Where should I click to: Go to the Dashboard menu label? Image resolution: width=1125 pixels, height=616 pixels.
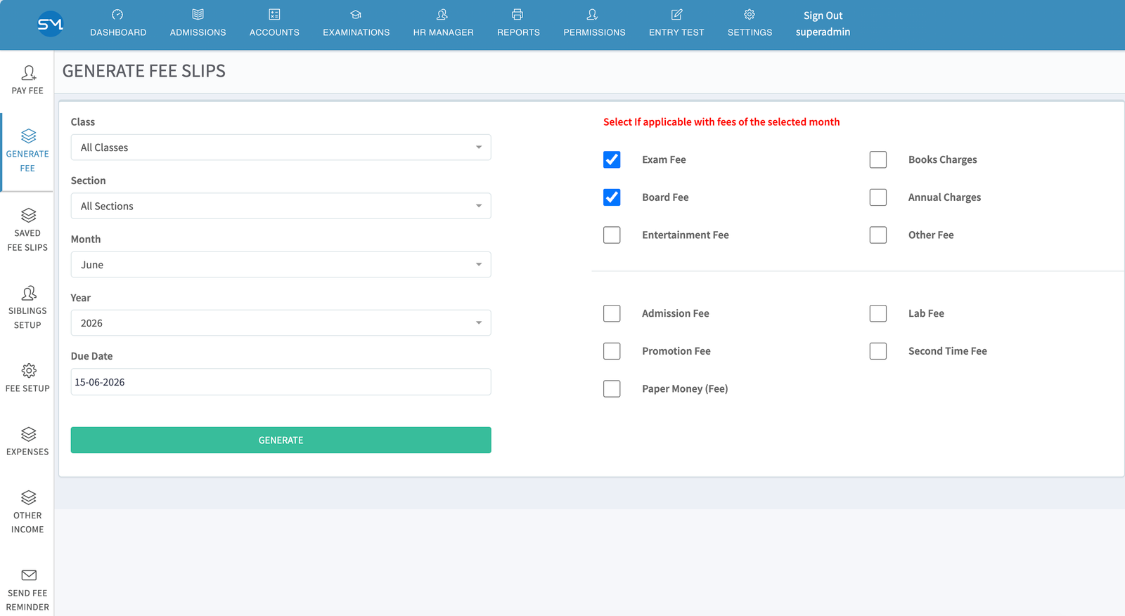coord(118,32)
